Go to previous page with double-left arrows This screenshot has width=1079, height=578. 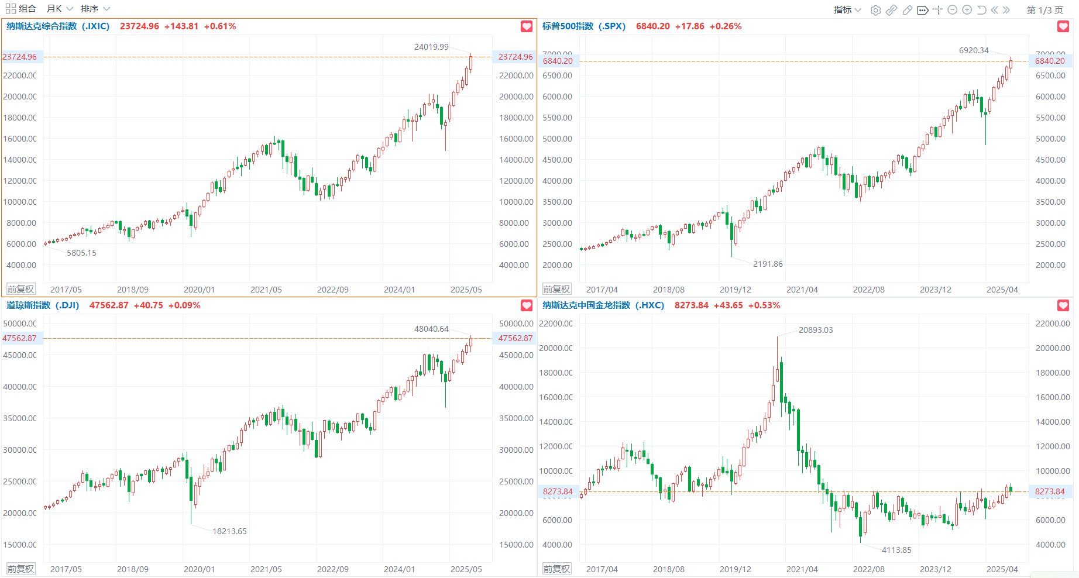[994, 10]
